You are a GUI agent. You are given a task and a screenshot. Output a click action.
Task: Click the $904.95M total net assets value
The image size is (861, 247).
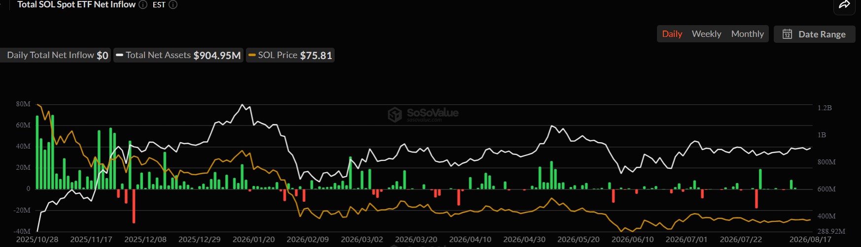point(217,55)
